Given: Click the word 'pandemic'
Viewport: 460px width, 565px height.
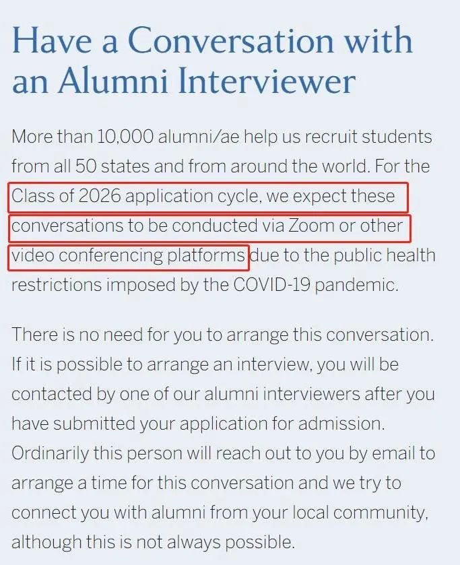Looking at the screenshot, I should point(356,284).
